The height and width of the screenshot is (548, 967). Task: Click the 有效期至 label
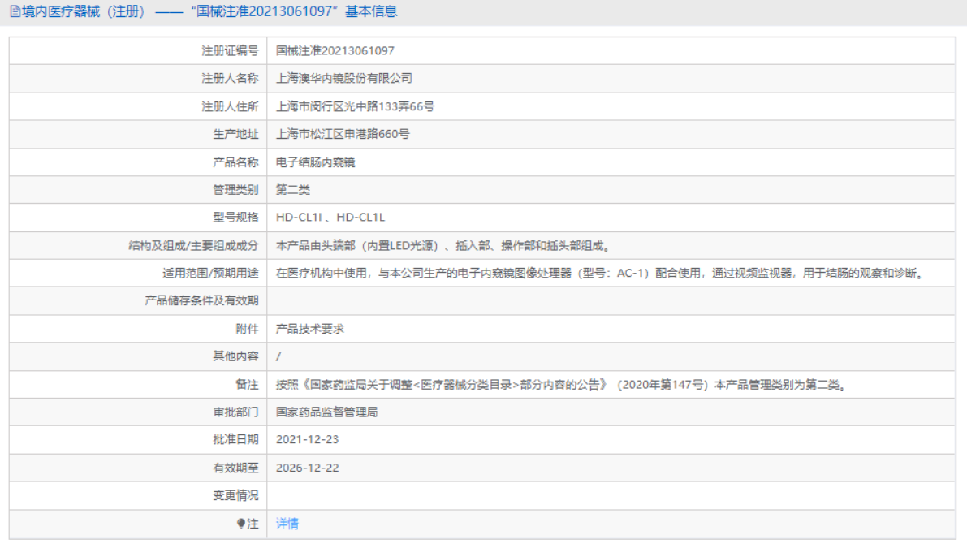point(235,468)
